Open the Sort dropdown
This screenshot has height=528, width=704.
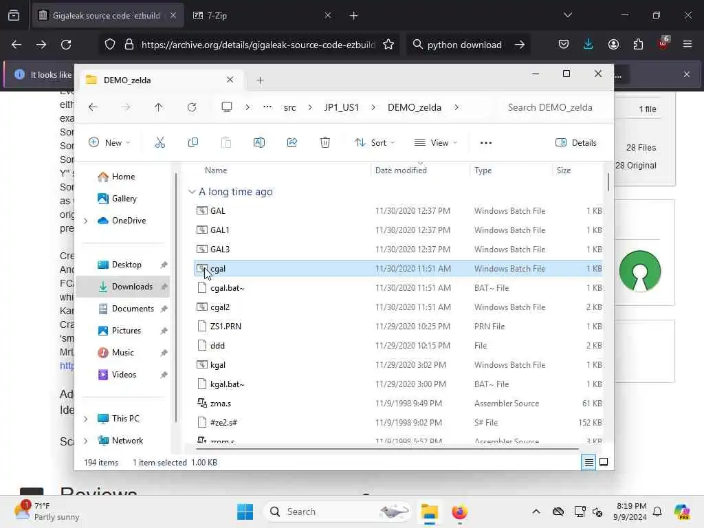point(375,143)
